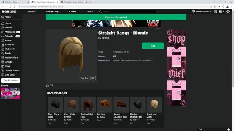Image resolution: width=234 pixels, height=131 pixels.
Task: Click the shop thief advertisement
Action: 177,68
